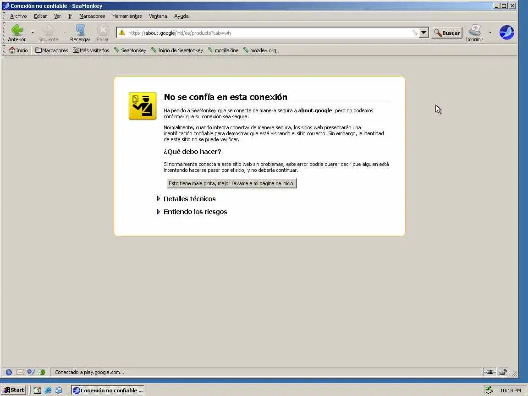Click the bold 'about.google' text in the message

[315, 110]
